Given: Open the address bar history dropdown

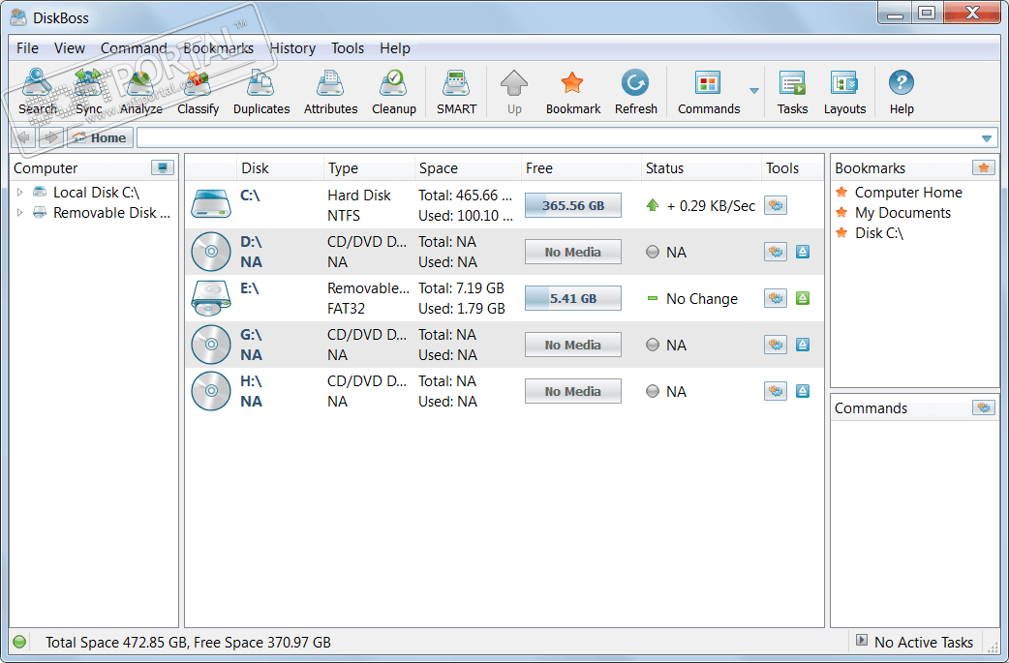Looking at the screenshot, I should click(x=987, y=138).
